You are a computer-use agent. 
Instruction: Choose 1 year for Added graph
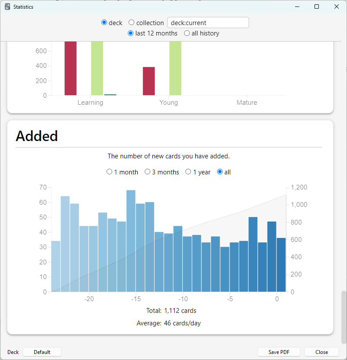188,172
